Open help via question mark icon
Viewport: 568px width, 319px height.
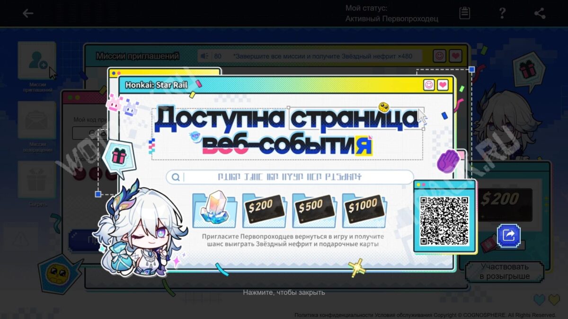click(502, 13)
